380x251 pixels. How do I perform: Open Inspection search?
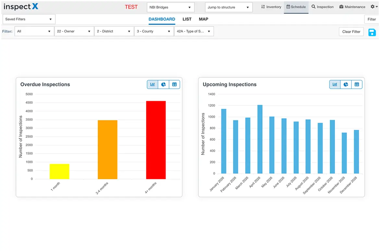[x=322, y=7]
